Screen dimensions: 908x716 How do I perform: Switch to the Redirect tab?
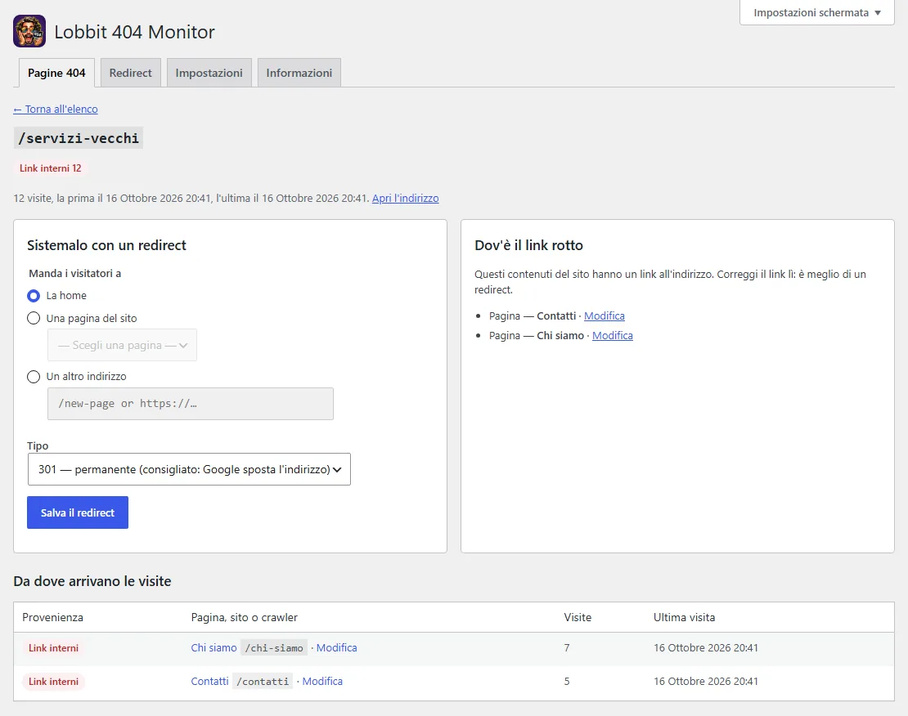(x=131, y=73)
